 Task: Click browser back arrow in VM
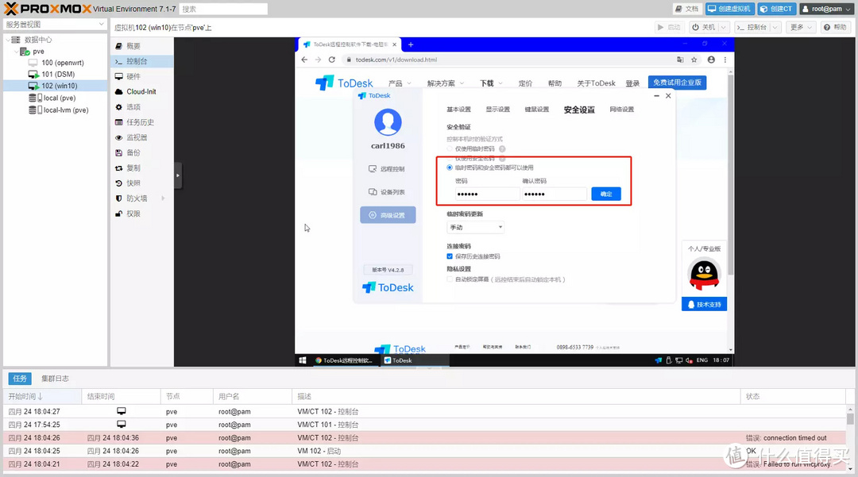point(305,60)
